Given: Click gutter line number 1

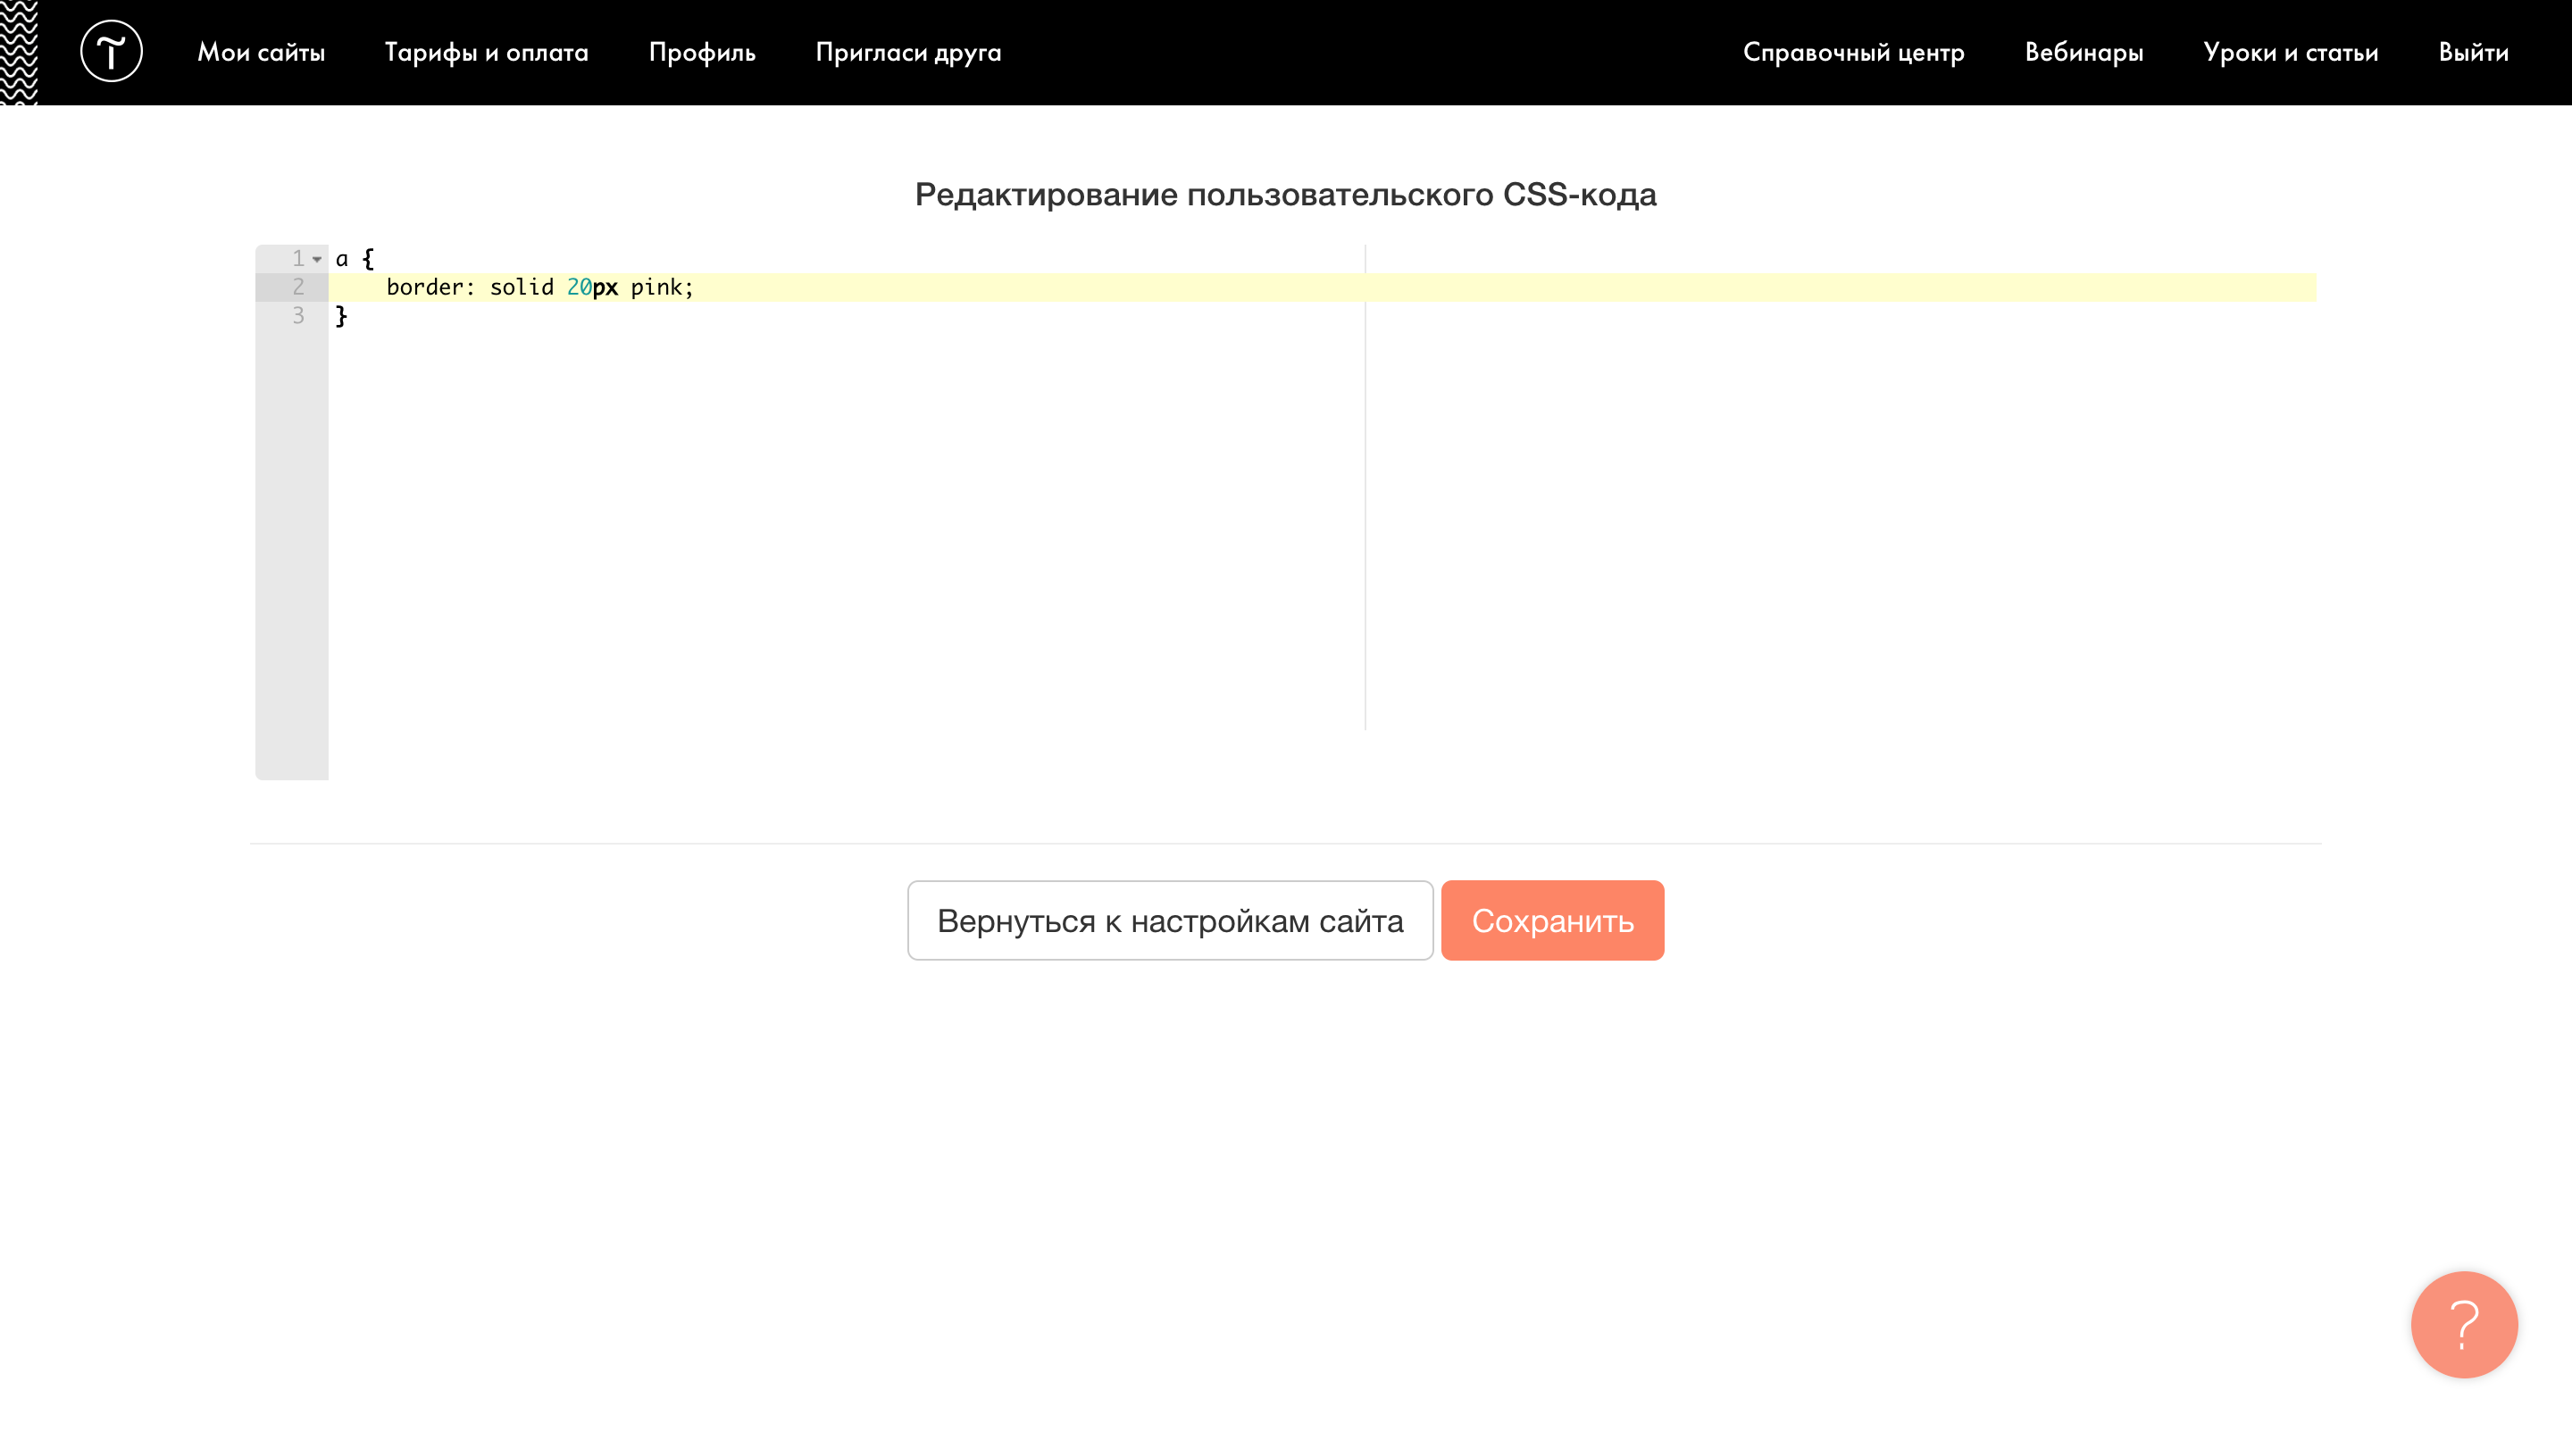Looking at the screenshot, I should coord(297,260).
